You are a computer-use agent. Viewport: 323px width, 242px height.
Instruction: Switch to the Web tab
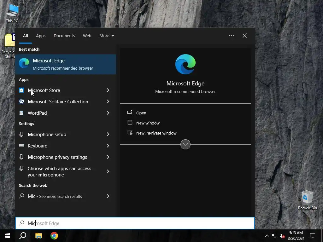(87, 36)
